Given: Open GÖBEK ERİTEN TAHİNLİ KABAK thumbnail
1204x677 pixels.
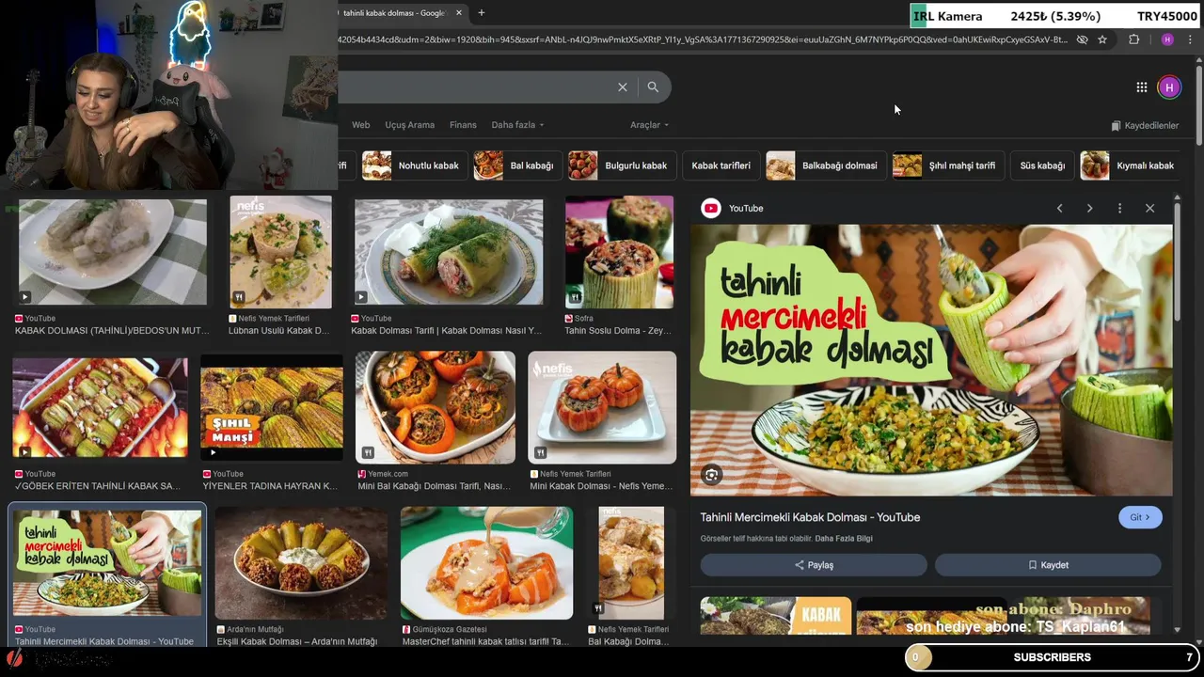Looking at the screenshot, I should [x=100, y=407].
